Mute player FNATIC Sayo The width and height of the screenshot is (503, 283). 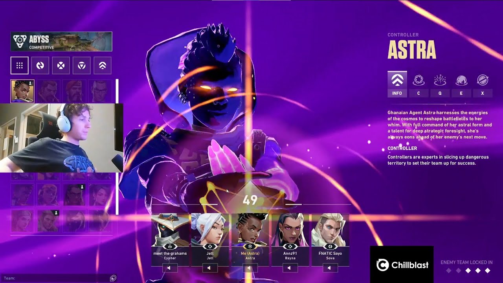tap(330, 268)
